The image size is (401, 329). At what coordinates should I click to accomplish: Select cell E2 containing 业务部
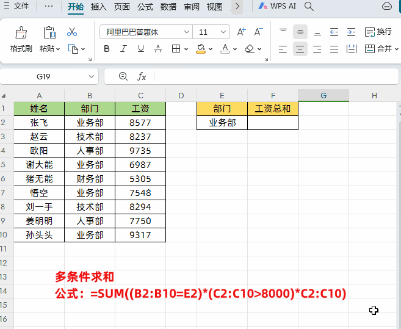[222, 123]
